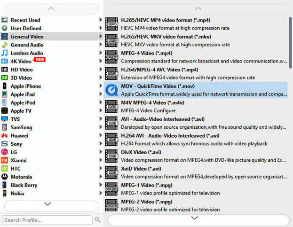
Task: Click the Black Berry phone icon
Action: point(5,185)
